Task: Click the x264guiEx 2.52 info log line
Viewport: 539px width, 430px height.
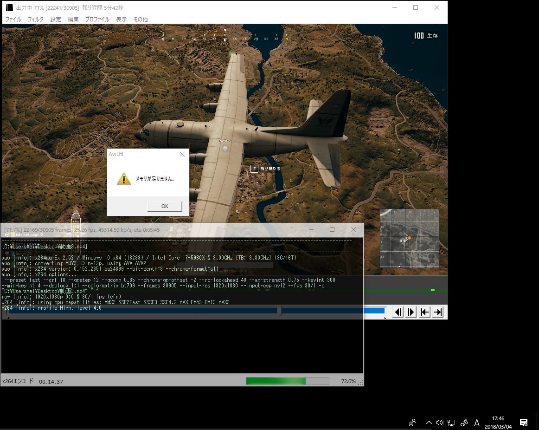Action: (x=149, y=258)
